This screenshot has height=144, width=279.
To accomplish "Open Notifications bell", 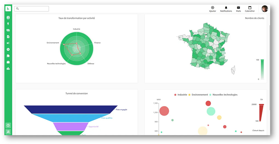I will coord(226,9).
